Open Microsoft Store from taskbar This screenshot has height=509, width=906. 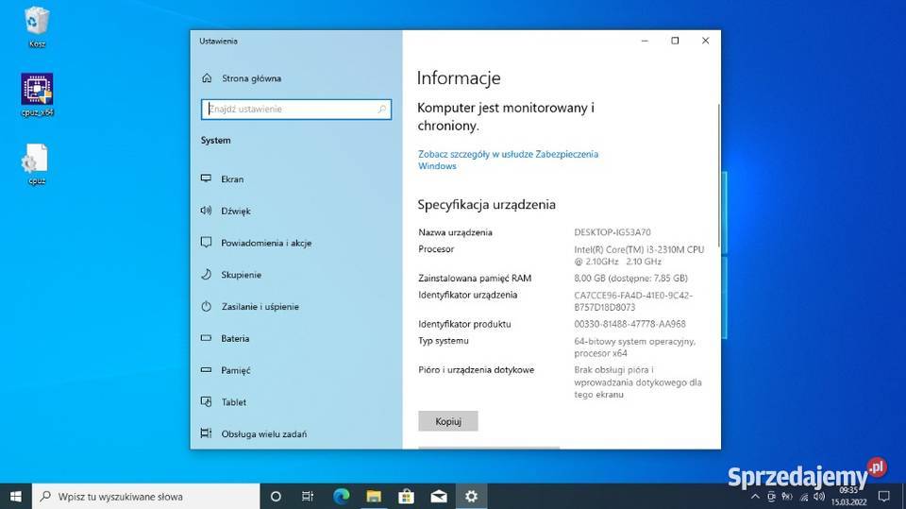click(x=406, y=497)
